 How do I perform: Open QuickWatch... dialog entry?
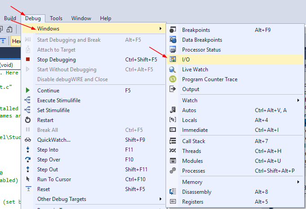[x=93, y=140]
